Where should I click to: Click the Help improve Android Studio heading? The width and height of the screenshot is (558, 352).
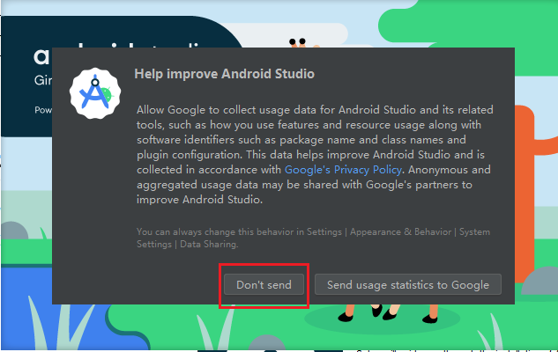pos(225,74)
